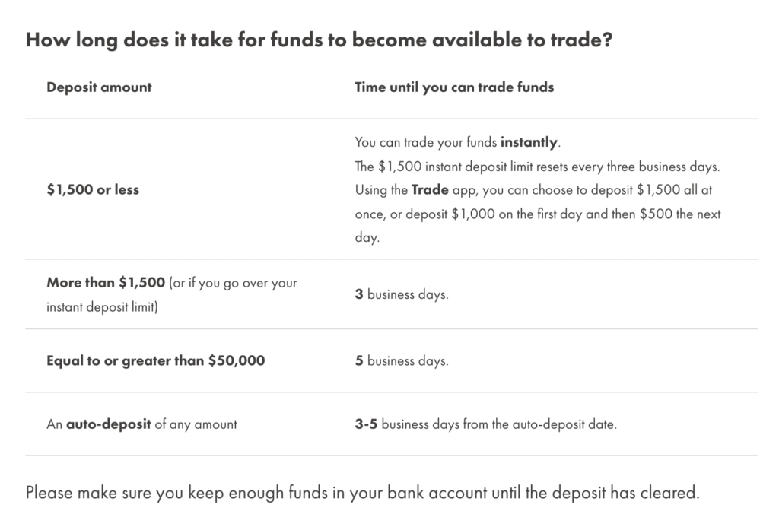This screenshot has width=779, height=511.
Task: Click the "5 business days." cell
Action: tap(402, 361)
